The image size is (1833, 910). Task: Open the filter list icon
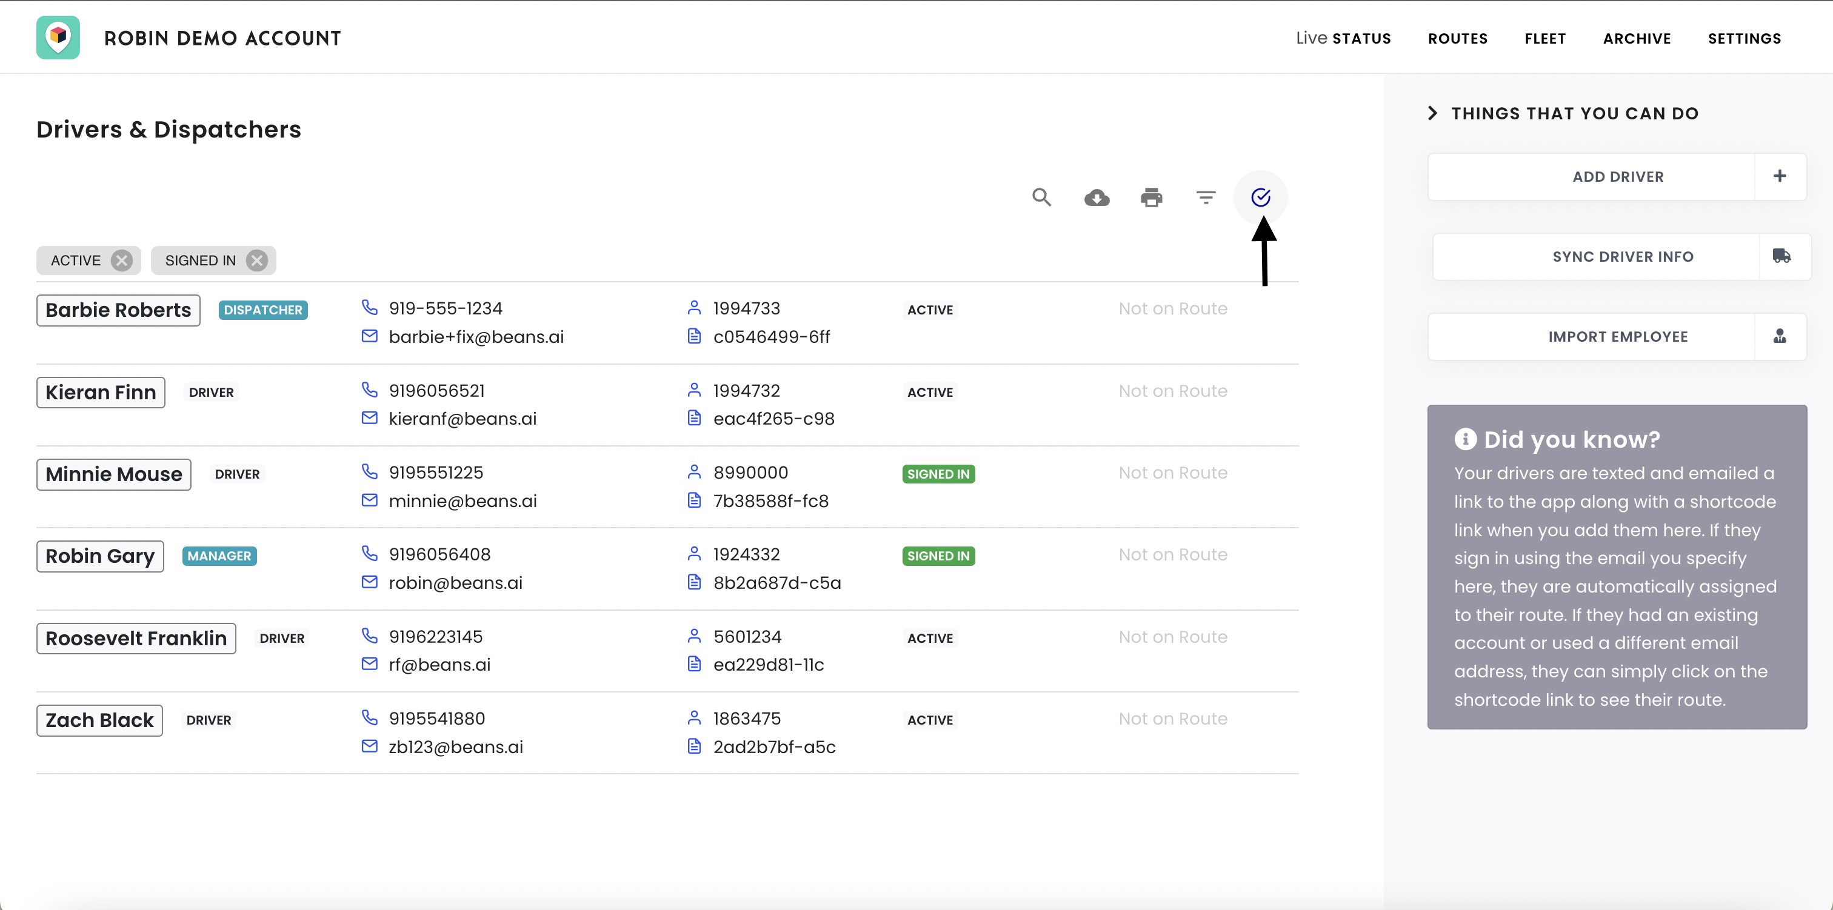1206,197
